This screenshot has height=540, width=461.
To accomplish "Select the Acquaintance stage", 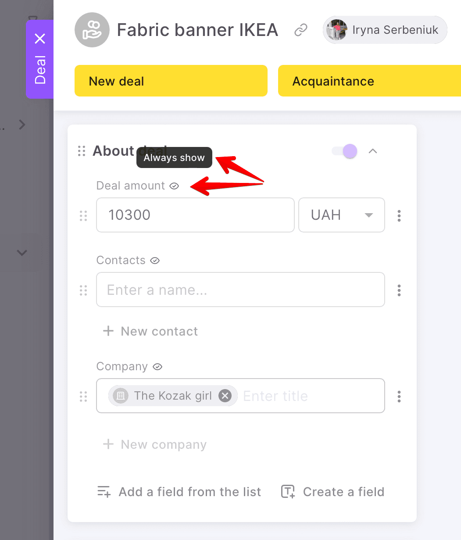I will point(369,81).
